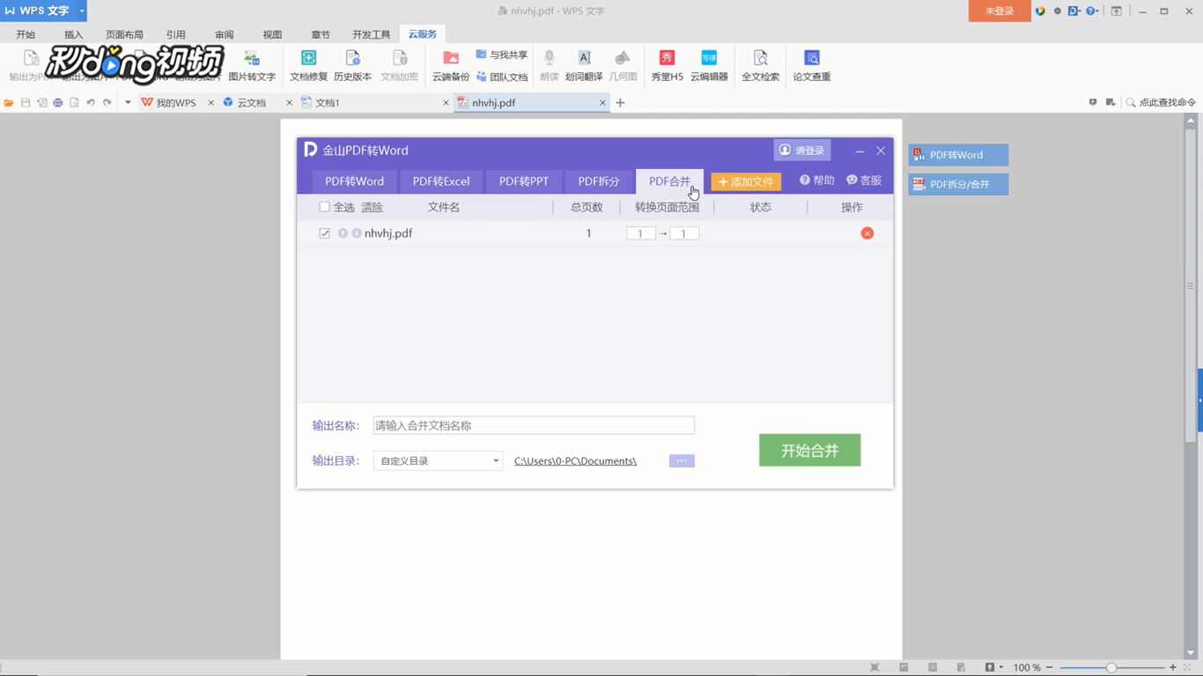Click the 文档修复 document repair icon
1203x676 pixels.
click(308, 59)
